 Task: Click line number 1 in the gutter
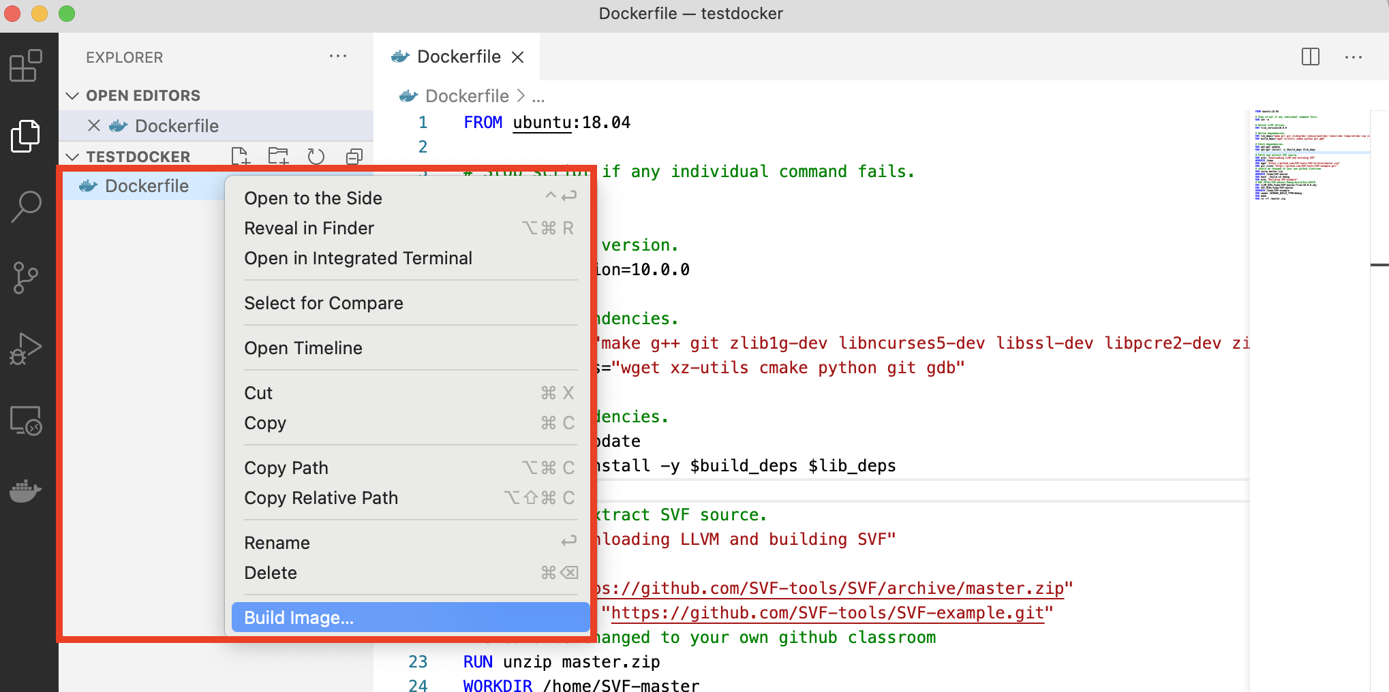[x=423, y=123]
